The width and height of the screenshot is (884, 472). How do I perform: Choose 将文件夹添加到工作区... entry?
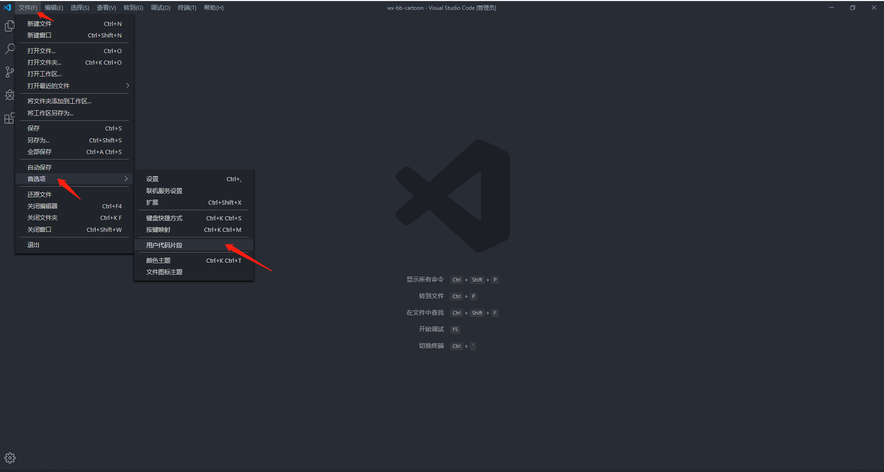(74, 101)
